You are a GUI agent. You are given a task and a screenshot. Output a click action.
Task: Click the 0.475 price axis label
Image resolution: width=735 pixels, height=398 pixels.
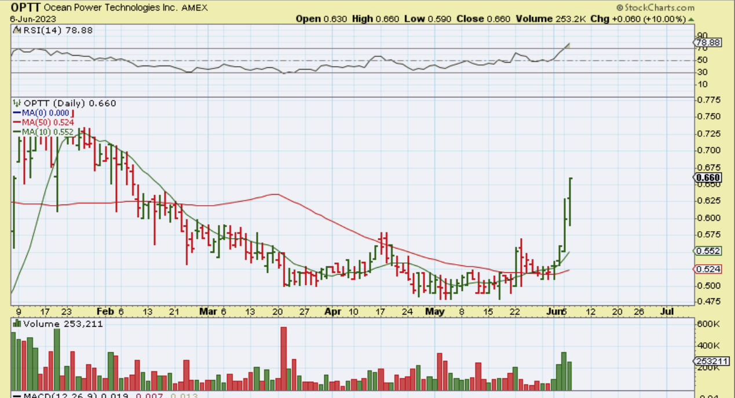click(710, 301)
